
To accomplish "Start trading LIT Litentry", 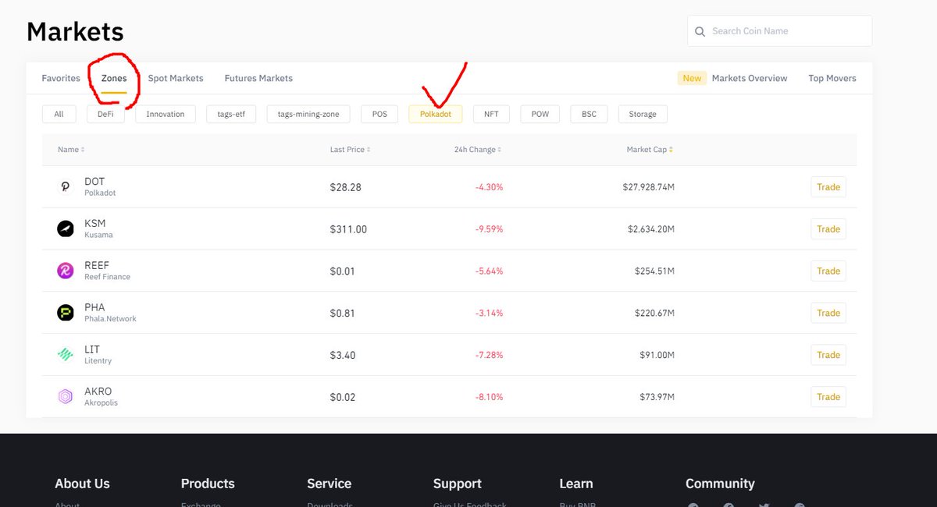I will click(x=828, y=355).
